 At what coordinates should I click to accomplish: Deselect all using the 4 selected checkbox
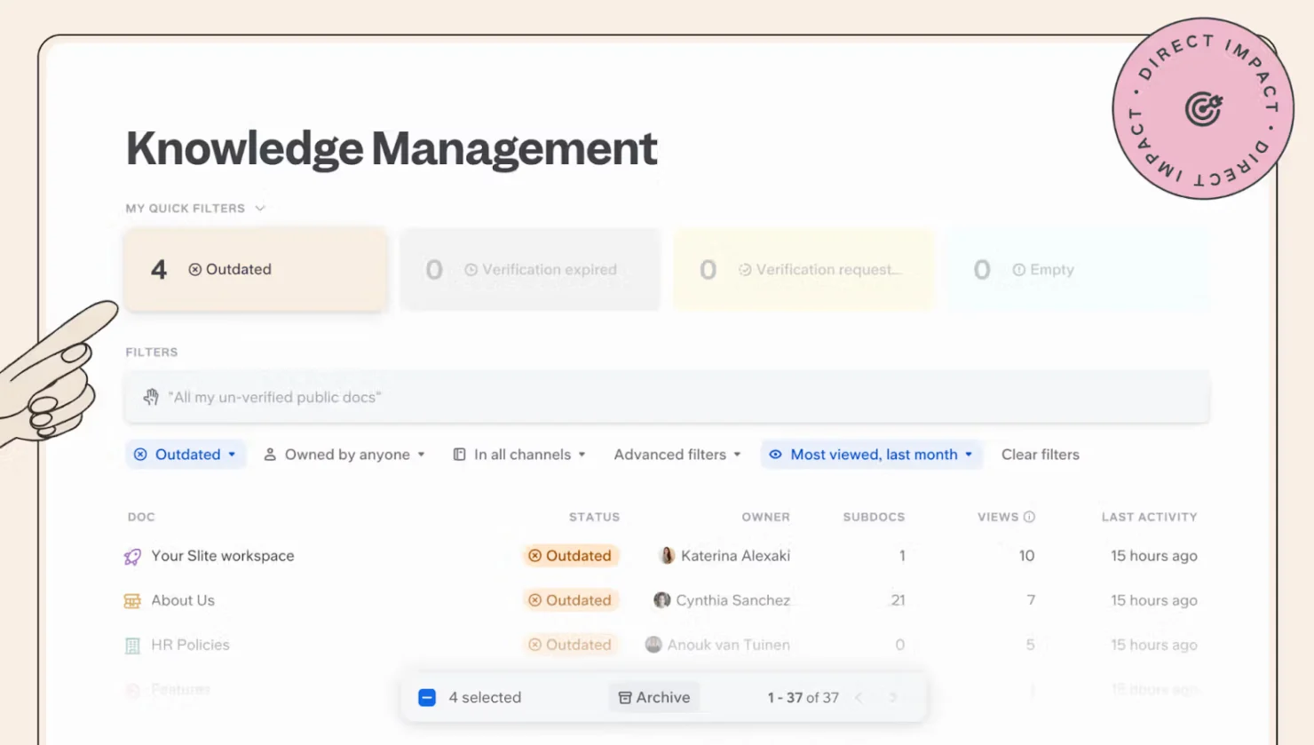click(427, 697)
